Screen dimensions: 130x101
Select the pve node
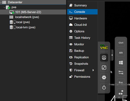pos(33,7)
